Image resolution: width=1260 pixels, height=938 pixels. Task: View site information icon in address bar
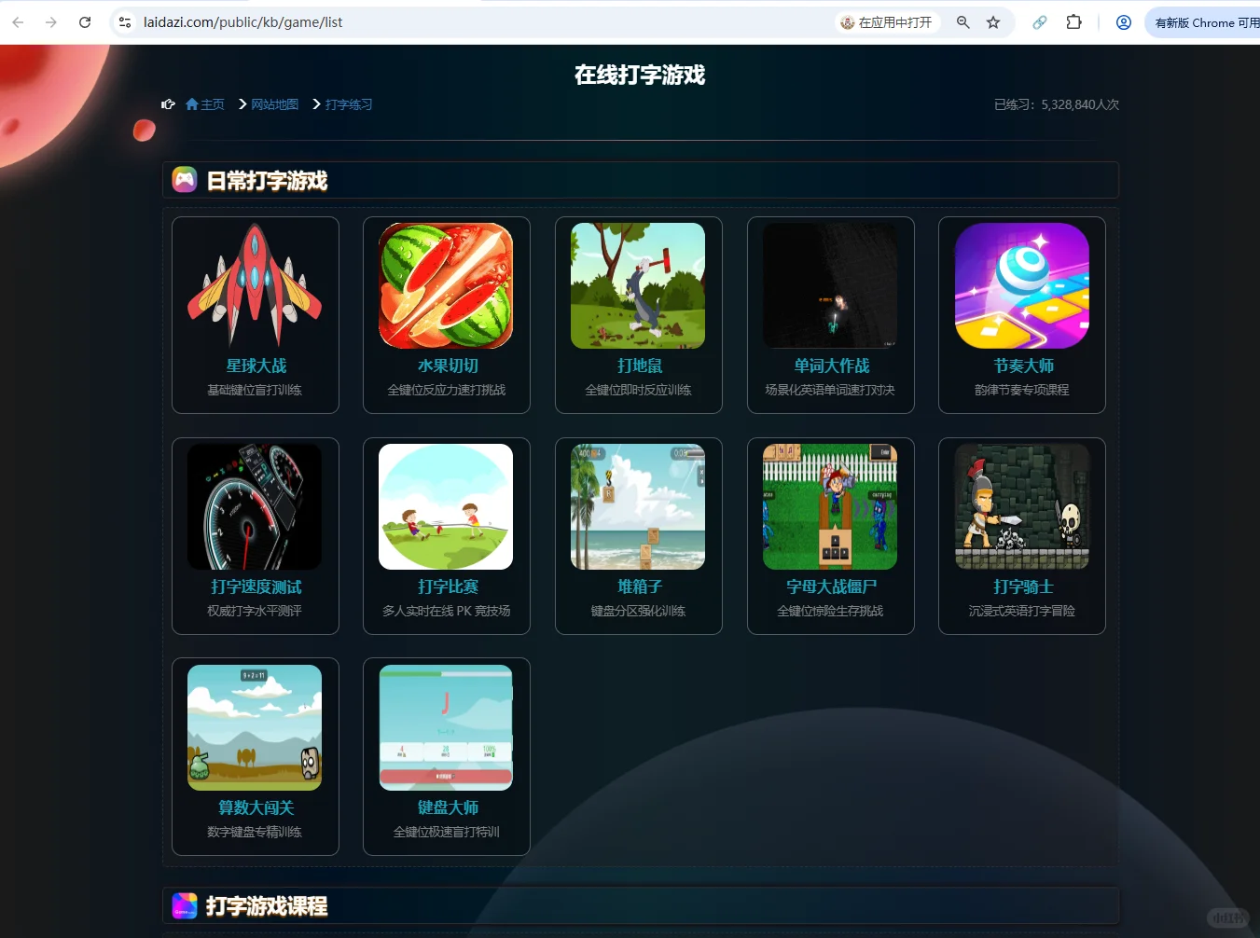pos(125,22)
